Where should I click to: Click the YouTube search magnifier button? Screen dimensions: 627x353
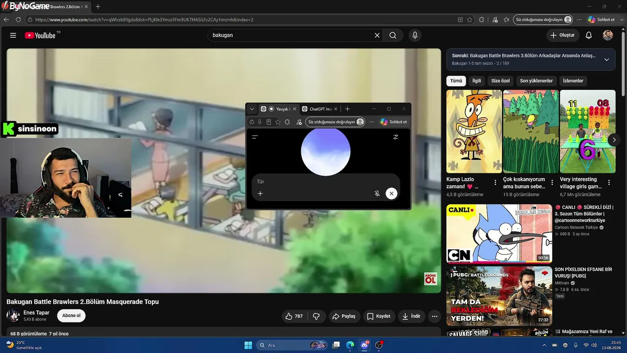point(393,35)
